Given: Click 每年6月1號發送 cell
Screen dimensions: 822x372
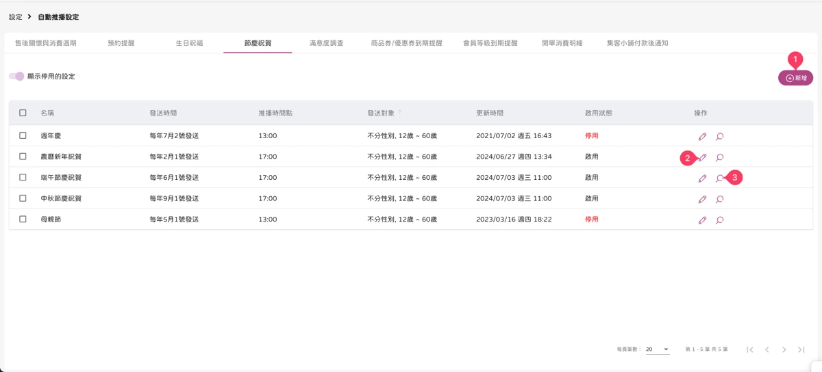Looking at the screenshot, I should point(174,177).
